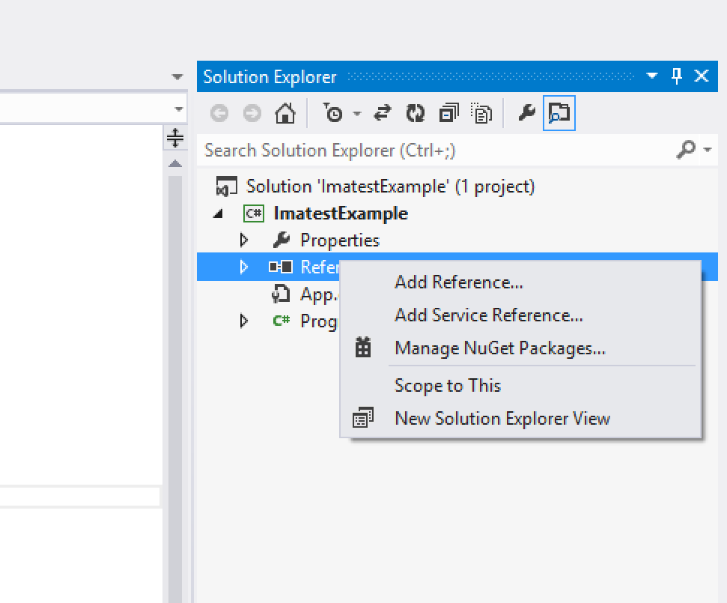Close the Solution Explorer panel
Image resolution: width=727 pixels, height=603 pixels.
tap(702, 76)
